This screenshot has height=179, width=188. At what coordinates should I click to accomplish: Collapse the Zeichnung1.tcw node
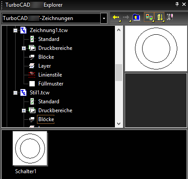click(x=16, y=30)
